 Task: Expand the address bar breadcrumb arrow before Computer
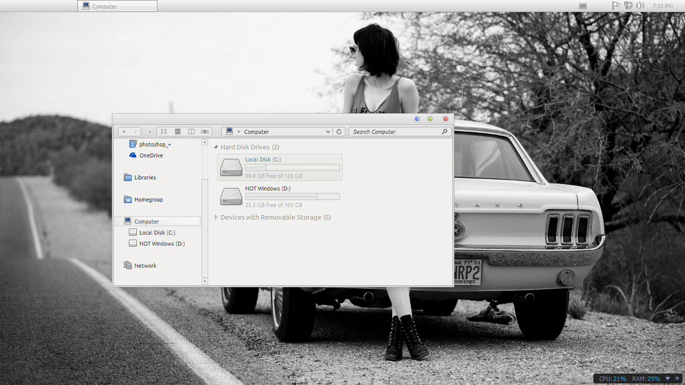point(239,132)
